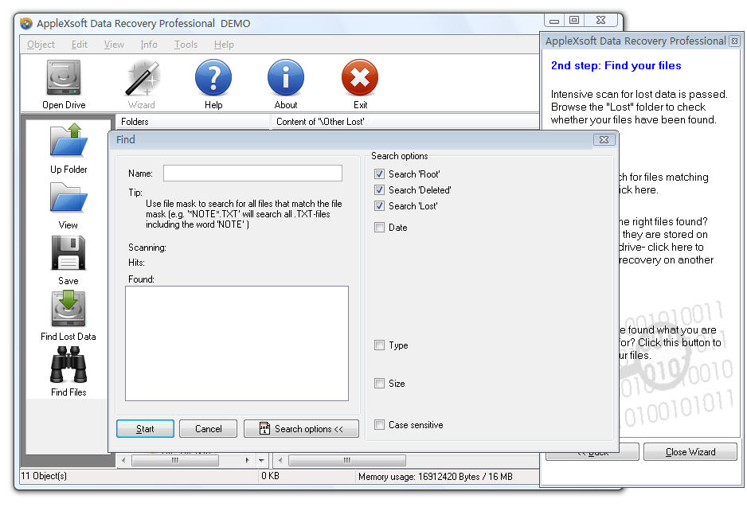This screenshot has height=507, width=747.
Task: Click the red Exit icon
Action: [360, 77]
